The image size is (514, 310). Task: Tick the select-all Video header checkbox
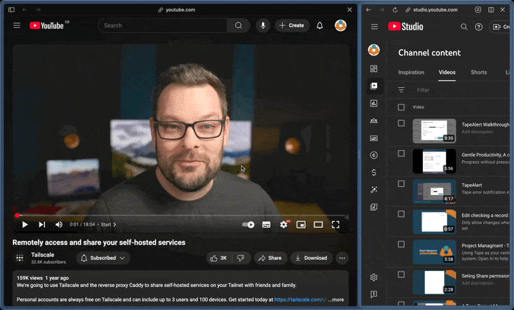(x=401, y=107)
